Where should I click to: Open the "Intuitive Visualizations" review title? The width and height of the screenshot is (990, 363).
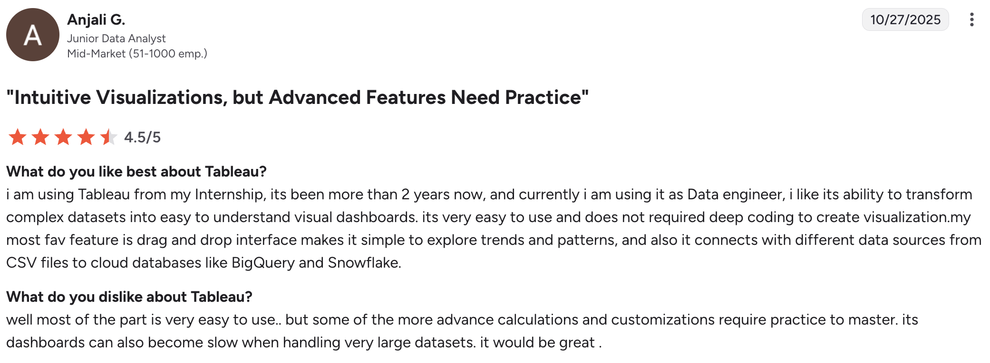[x=297, y=97]
